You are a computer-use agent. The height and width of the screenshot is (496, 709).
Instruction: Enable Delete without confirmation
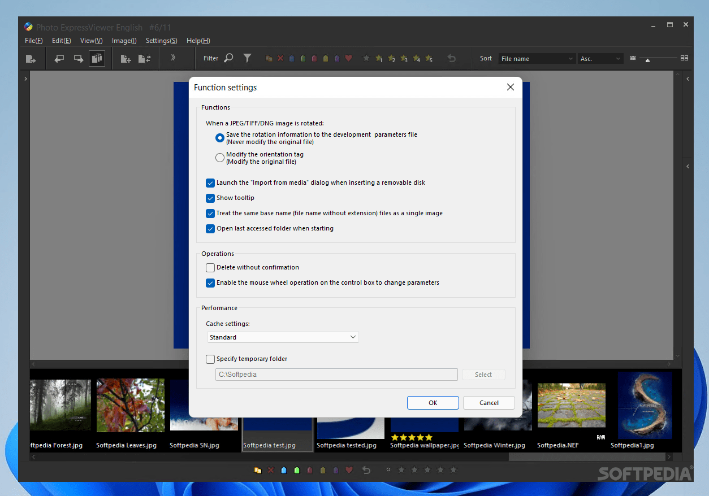click(210, 268)
